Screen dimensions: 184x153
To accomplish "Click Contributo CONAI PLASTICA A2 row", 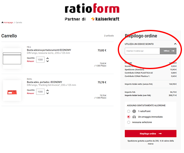I will [150, 73].
